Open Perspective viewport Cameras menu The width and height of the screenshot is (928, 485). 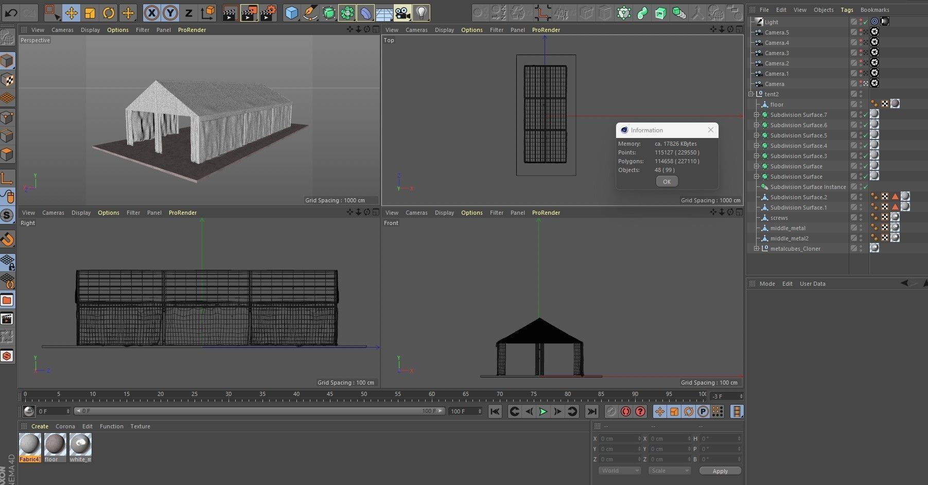(62, 30)
